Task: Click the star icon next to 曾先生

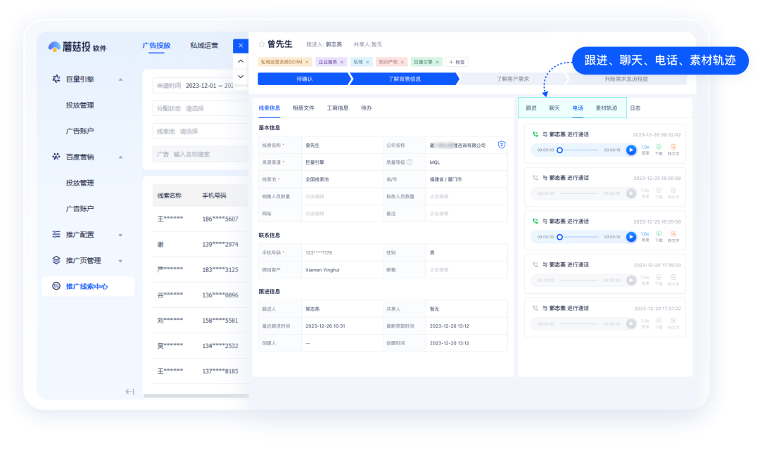Action: (x=260, y=44)
